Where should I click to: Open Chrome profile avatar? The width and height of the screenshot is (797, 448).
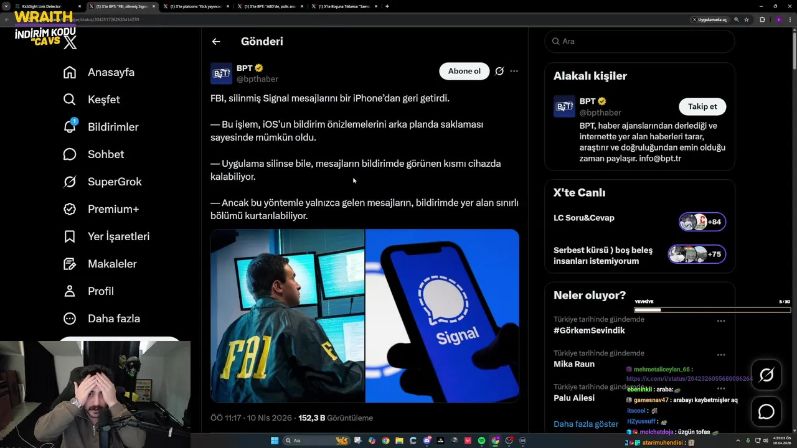(x=778, y=20)
